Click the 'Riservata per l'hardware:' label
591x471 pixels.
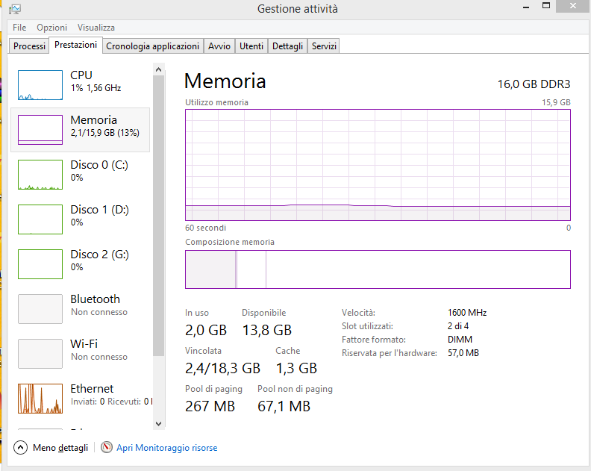[x=390, y=353]
